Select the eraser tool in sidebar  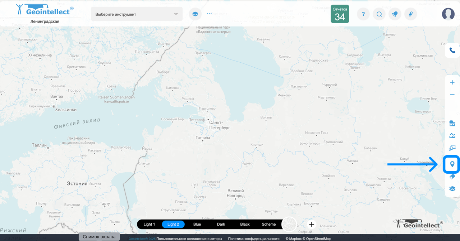click(452, 177)
